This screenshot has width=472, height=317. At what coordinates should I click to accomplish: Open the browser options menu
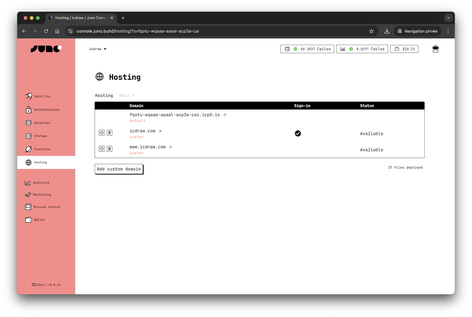(x=448, y=31)
